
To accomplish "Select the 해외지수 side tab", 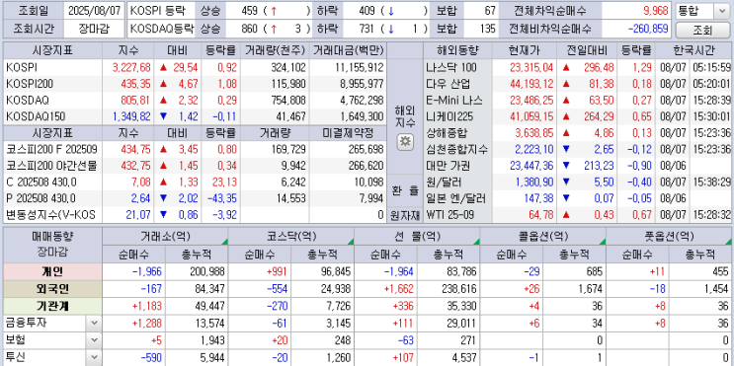I will 405,116.
